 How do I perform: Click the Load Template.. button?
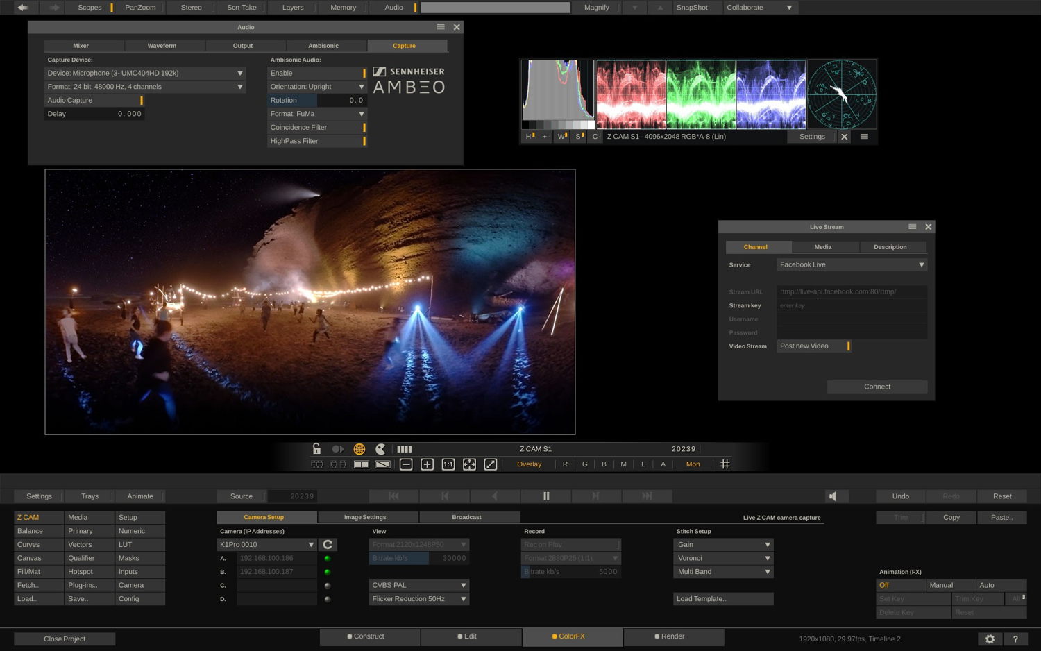(x=724, y=599)
